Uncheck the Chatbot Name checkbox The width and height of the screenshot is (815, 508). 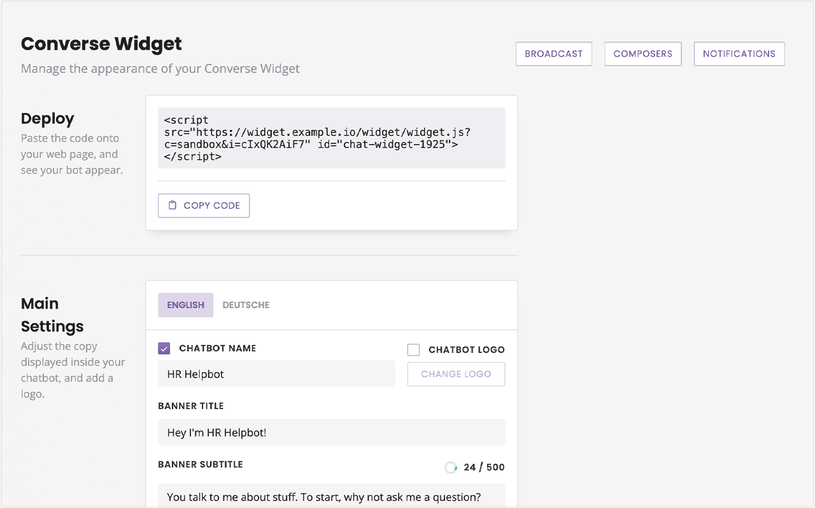point(164,348)
